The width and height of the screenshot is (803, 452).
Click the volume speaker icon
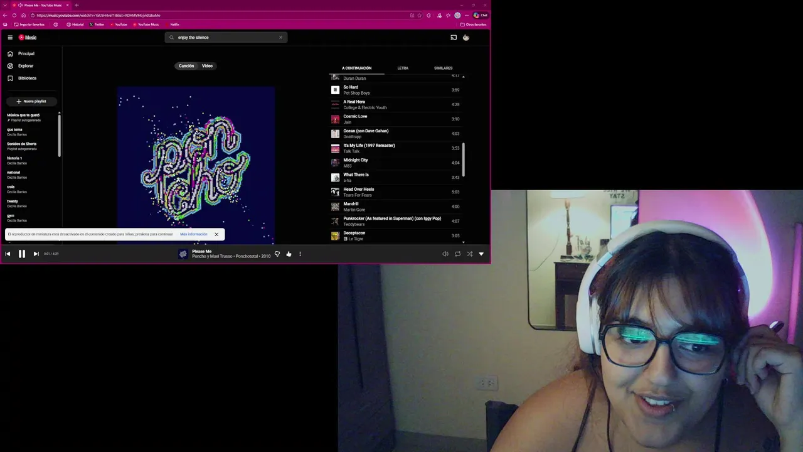(x=445, y=254)
